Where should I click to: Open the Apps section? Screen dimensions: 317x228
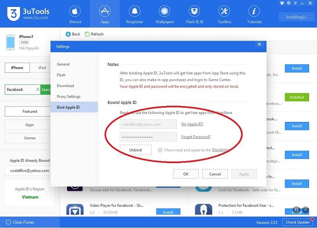click(x=105, y=15)
